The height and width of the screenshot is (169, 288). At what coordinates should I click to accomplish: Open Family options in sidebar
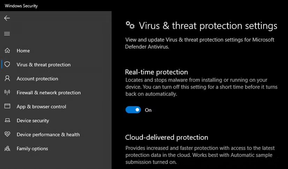32,149
